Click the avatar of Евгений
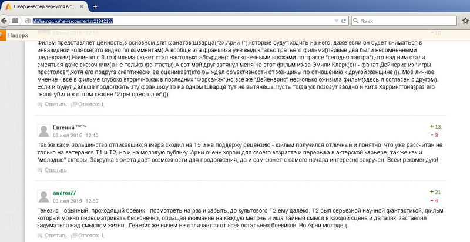The height and width of the screenshot is (242, 470). pyautogui.click(x=43, y=131)
